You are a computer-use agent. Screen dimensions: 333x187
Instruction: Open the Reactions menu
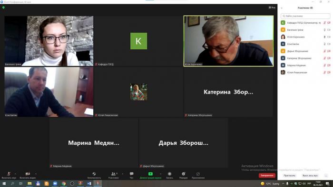click(183, 175)
